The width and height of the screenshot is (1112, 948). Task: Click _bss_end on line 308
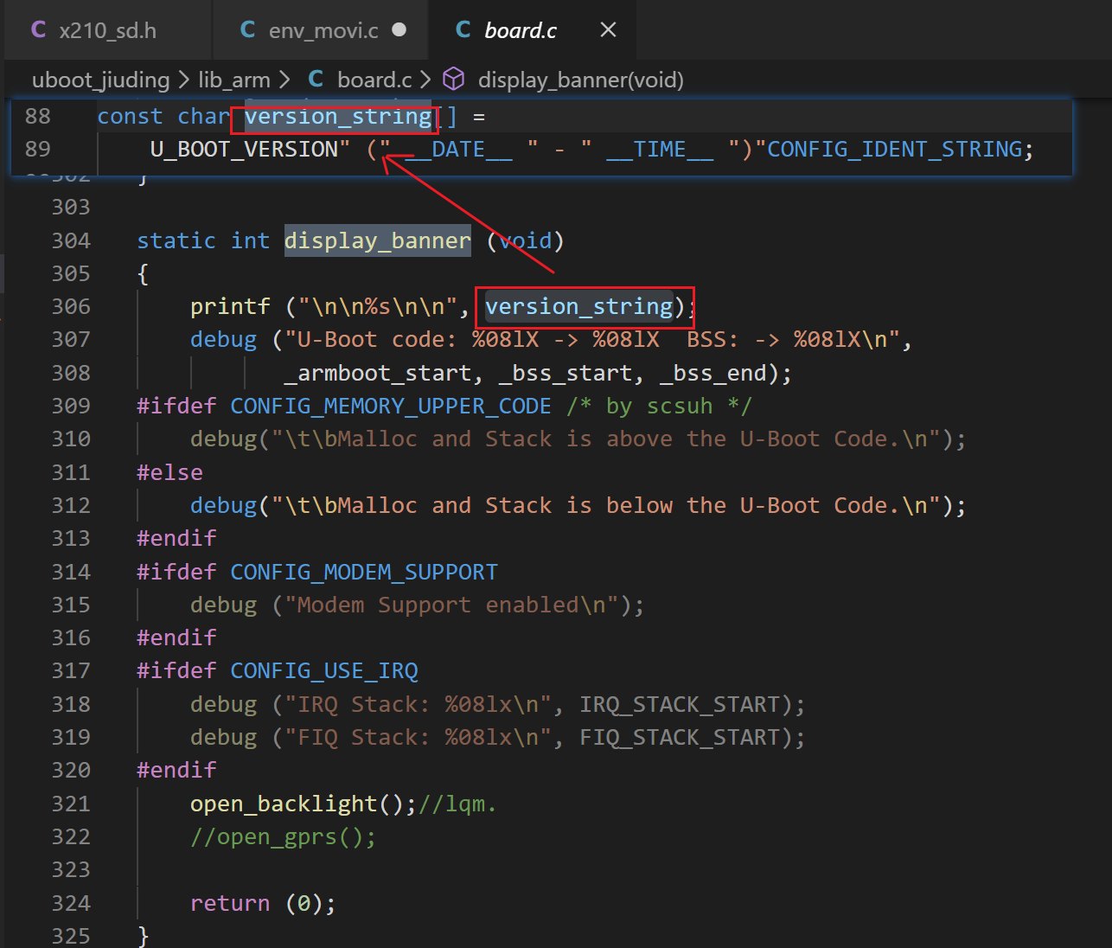[x=713, y=373]
